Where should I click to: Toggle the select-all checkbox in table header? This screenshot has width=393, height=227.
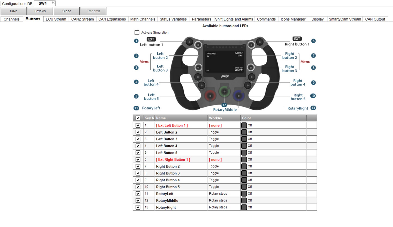(x=138, y=118)
